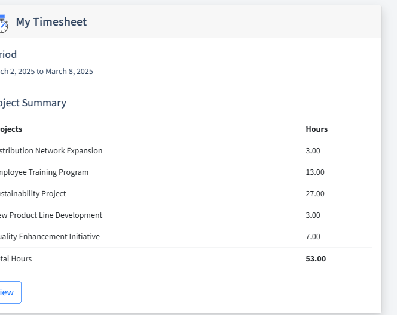This screenshot has height=315, width=397.
Task: Click the Project Summary heading
Action: (x=33, y=103)
